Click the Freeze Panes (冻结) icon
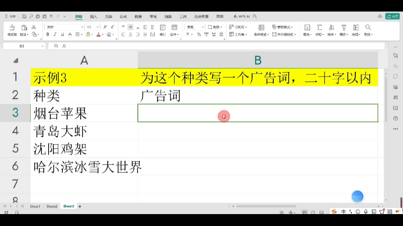This screenshot has height=226, width=403. click(356, 28)
